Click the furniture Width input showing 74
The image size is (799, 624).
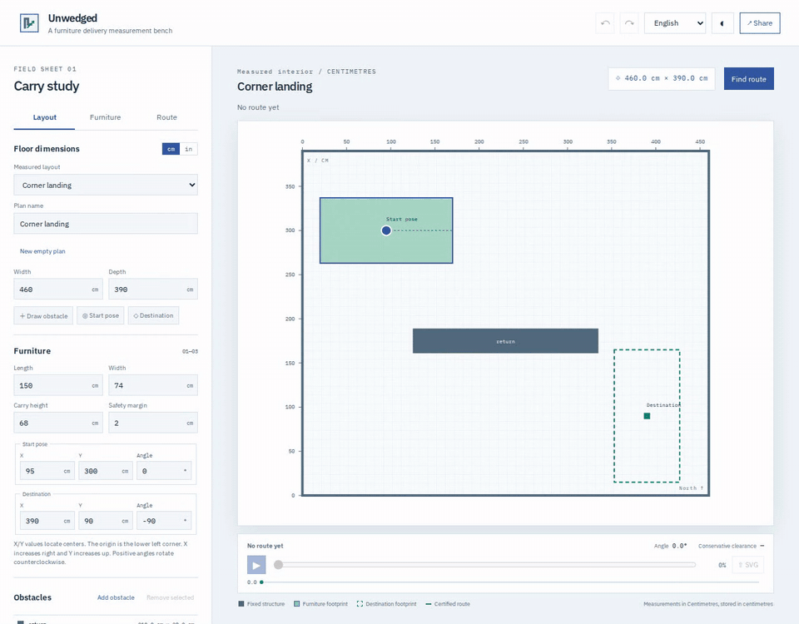click(153, 385)
